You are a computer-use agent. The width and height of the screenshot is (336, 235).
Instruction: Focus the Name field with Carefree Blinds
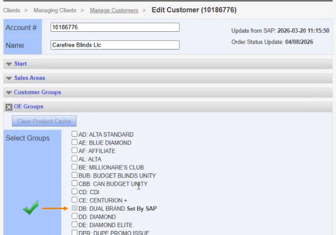coord(115,45)
